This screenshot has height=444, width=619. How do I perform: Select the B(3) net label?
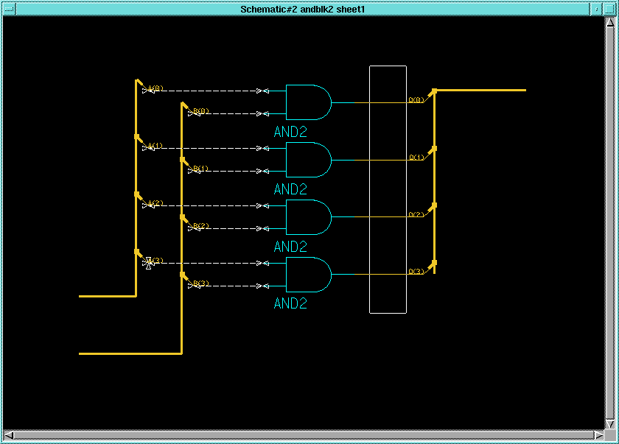[201, 283]
